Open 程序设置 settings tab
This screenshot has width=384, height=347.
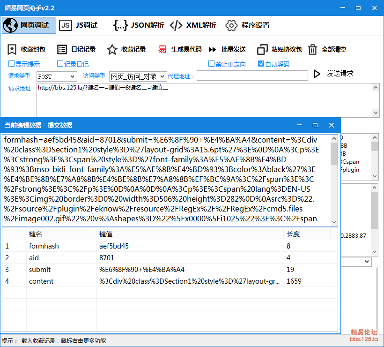247,25
